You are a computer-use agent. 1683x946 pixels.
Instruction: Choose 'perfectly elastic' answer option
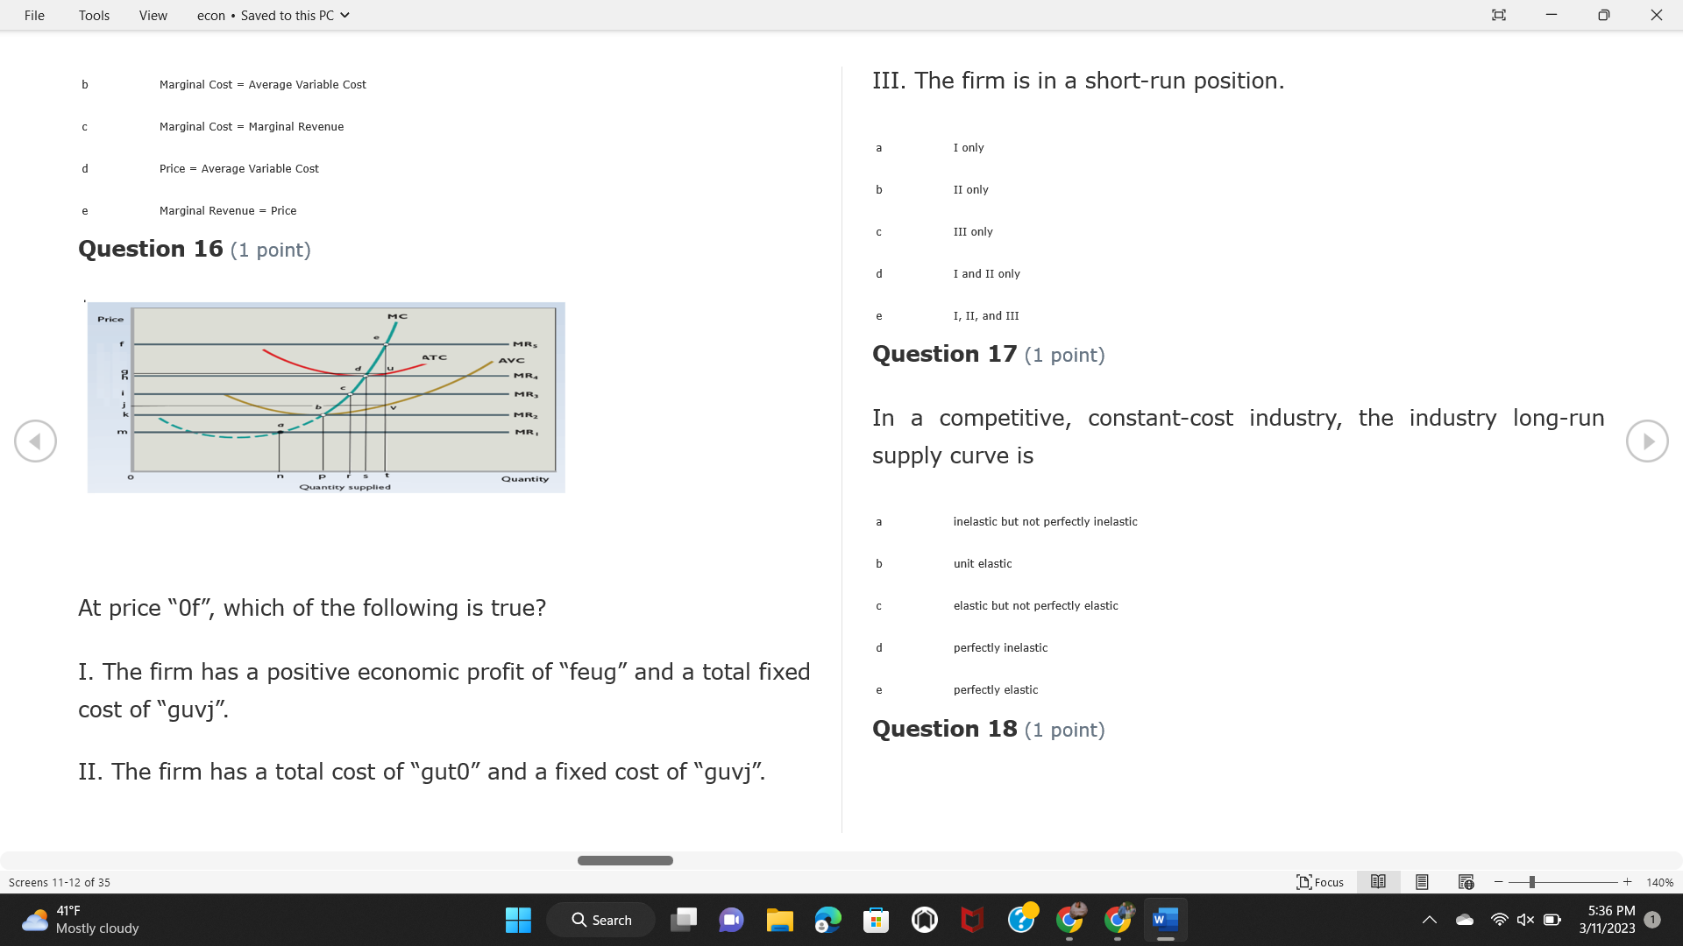coord(995,689)
